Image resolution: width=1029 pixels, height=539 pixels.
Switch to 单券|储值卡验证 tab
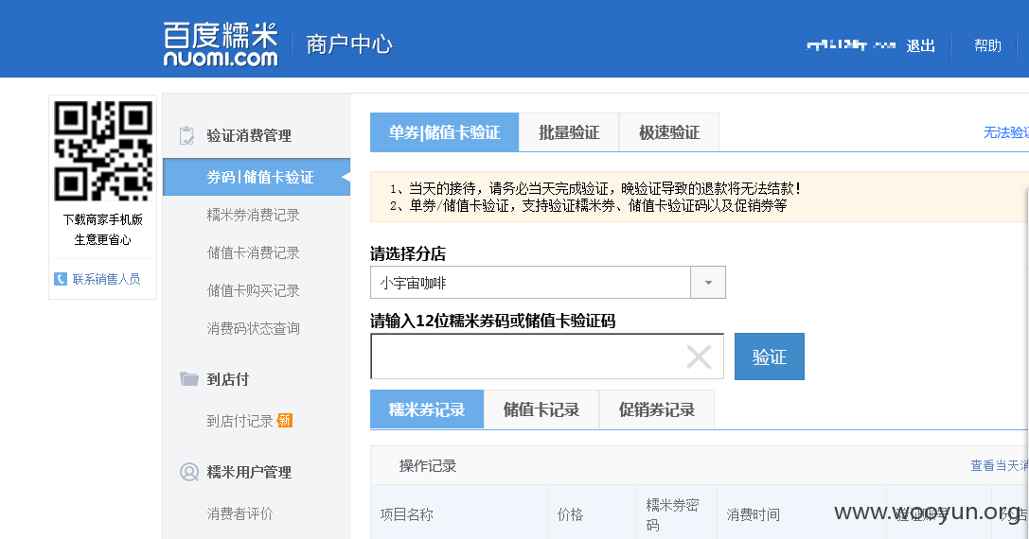point(444,132)
